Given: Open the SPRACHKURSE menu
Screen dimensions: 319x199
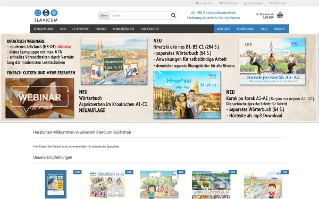Looking at the screenshot, I should 44,29.
